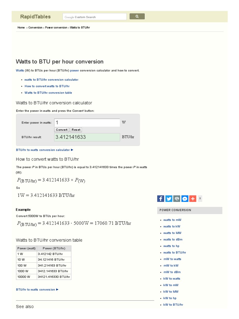Click the share count badge
This screenshot has width=239, height=319.
200,198
